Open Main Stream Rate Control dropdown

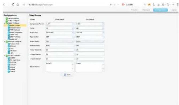(60, 37)
